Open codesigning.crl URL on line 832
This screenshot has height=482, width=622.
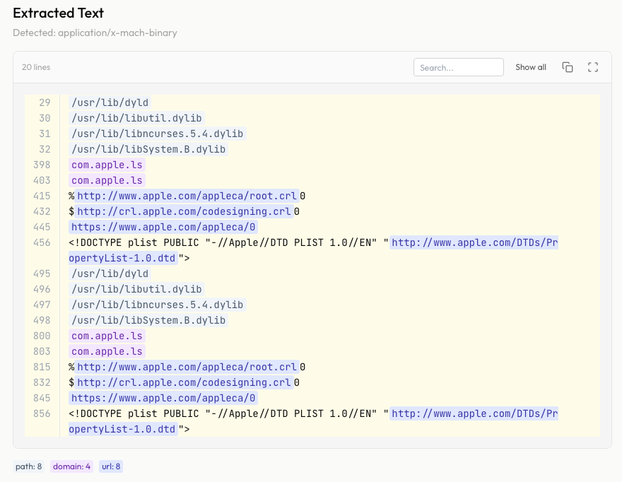point(184,382)
